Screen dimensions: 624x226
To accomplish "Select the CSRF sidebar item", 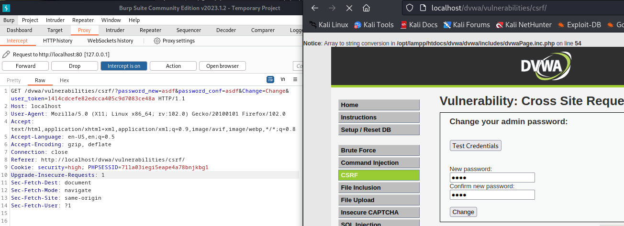I will [x=379, y=175].
